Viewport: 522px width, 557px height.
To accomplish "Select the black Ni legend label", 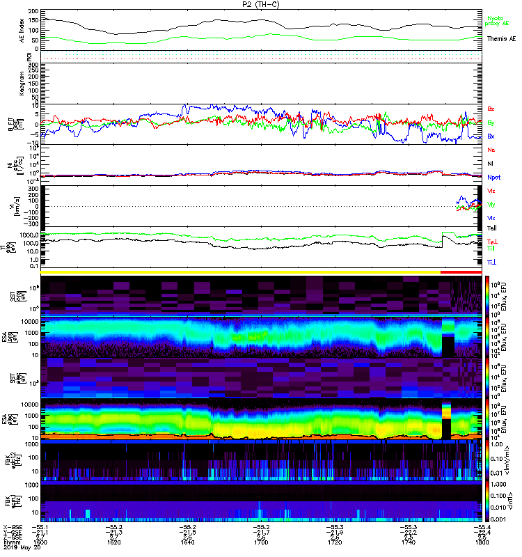I will 490,164.
